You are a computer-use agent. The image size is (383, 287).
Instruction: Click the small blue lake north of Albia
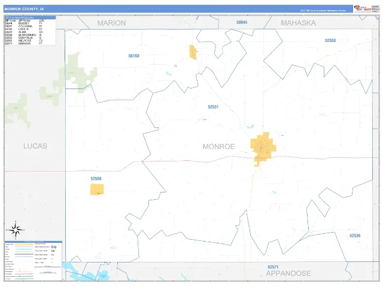coord(250,126)
